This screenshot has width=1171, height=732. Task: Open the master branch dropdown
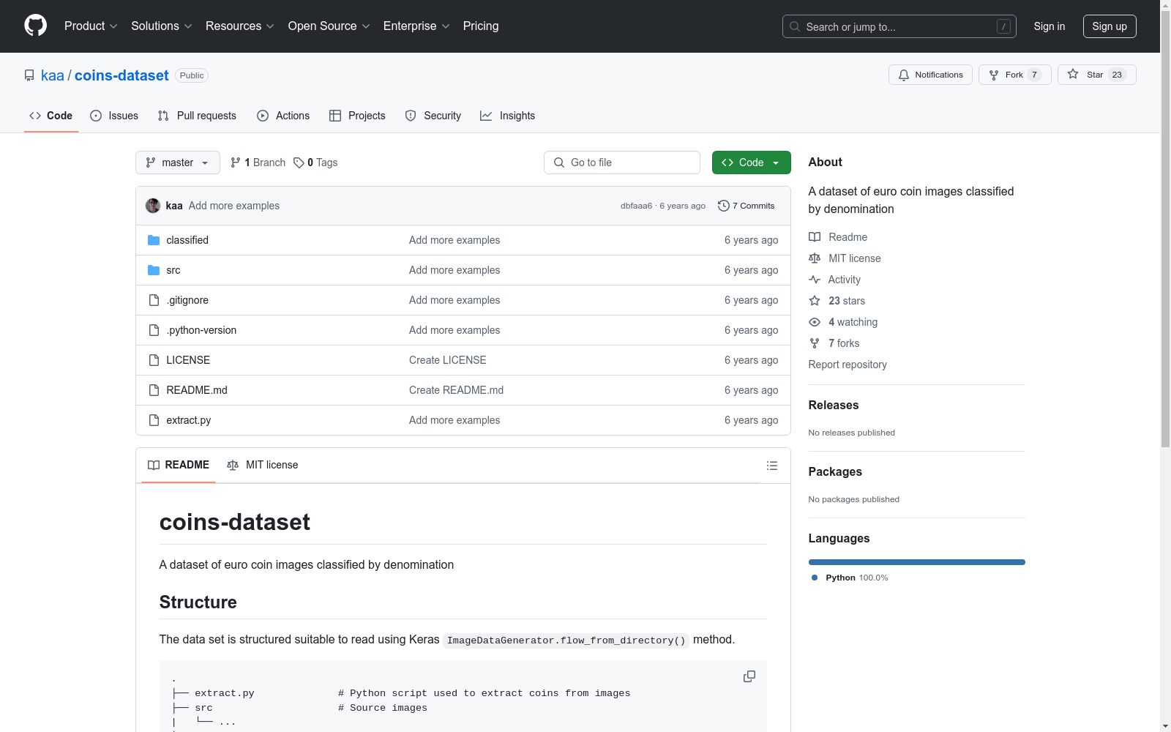177,163
